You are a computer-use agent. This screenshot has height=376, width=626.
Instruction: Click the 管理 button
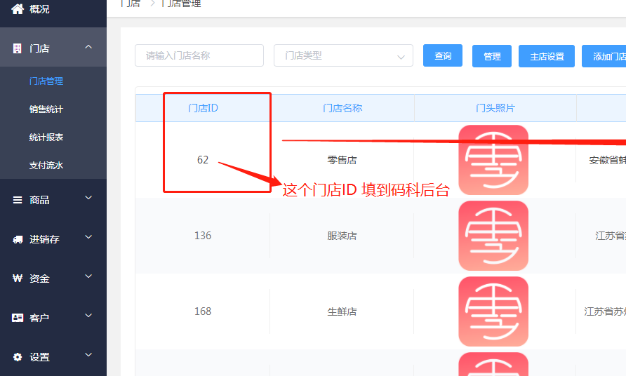point(492,56)
